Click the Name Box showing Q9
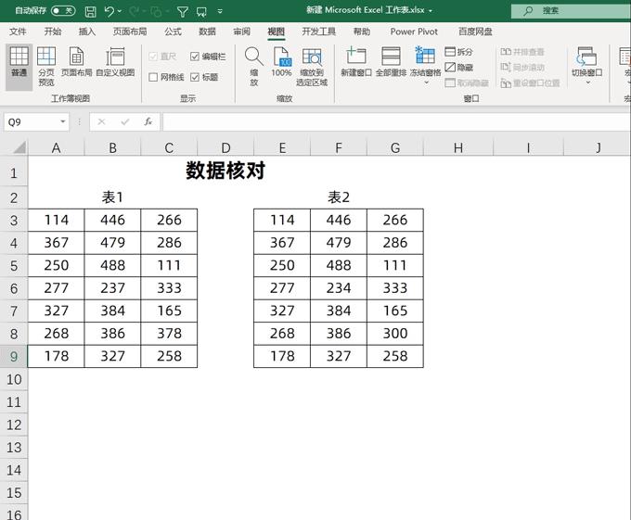 point(36,121)
